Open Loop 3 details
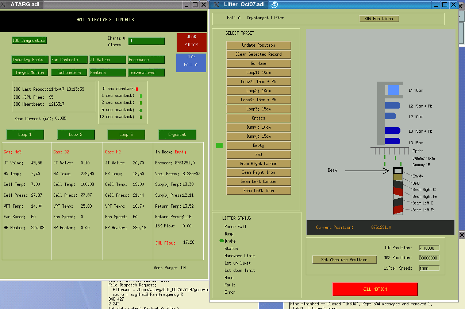Viewport: 465px width, 309px height. click(x=126, y=134)
